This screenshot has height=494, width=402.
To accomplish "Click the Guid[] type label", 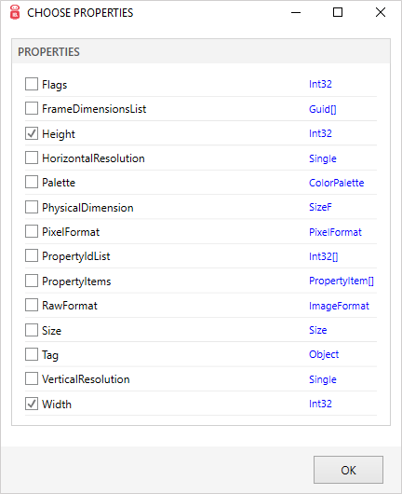I will pyautogui.click(x=322, y=109).
